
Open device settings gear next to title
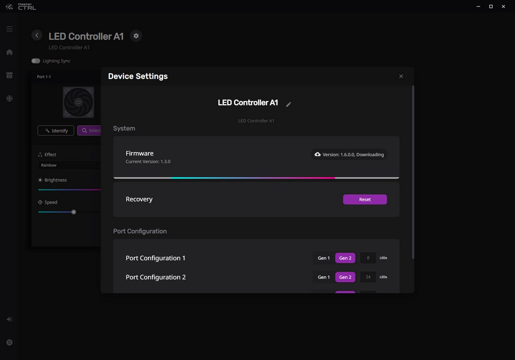(x=136, y=36)
